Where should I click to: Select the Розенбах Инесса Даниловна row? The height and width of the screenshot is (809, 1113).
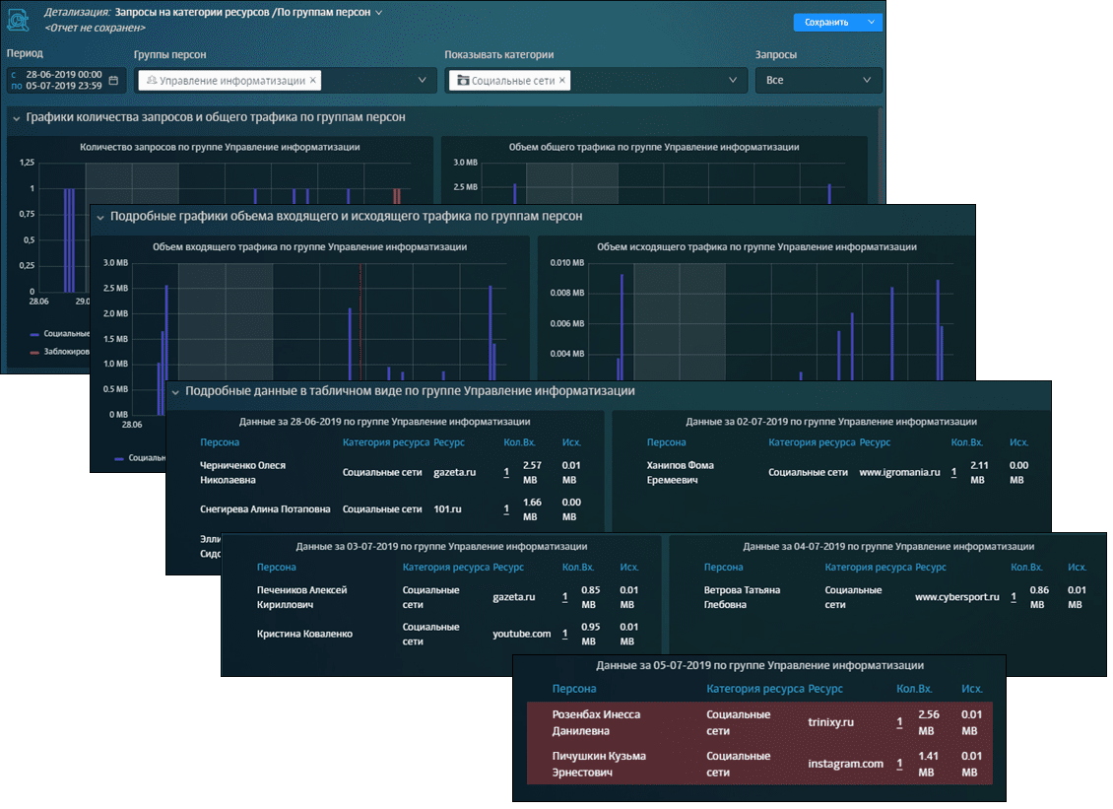pyautogui.click(x=596, y=722)
